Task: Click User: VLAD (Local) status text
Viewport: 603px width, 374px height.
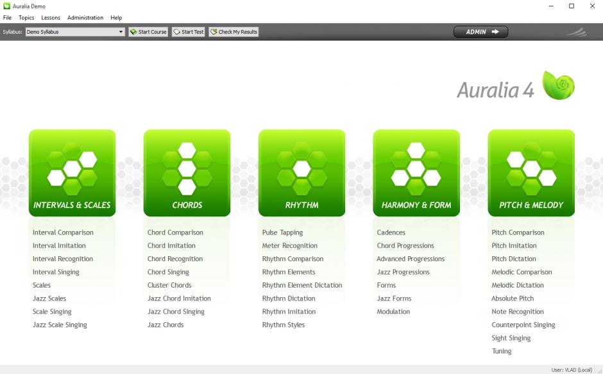Action: (572, 370)
